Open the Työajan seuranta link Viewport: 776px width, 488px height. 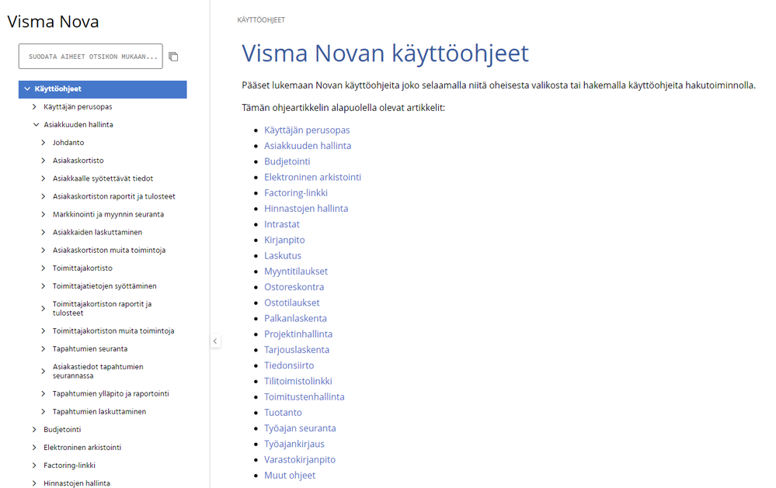[x=300, y=428]
